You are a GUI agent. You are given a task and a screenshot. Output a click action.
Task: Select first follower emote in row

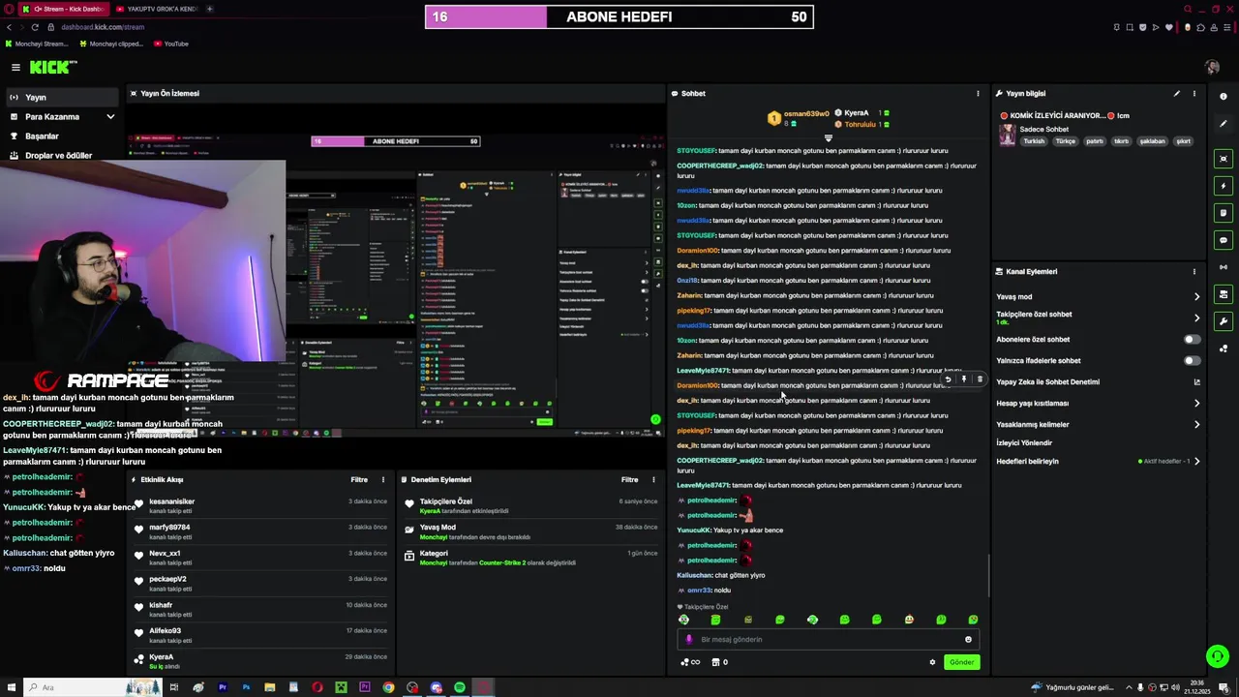point(683,620)
